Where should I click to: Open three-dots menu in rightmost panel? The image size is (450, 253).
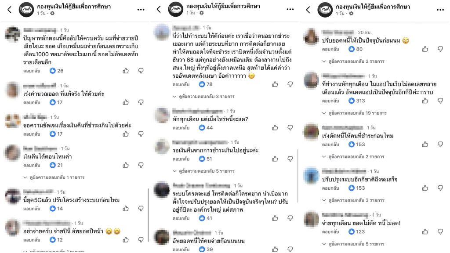tap(440, 10)
